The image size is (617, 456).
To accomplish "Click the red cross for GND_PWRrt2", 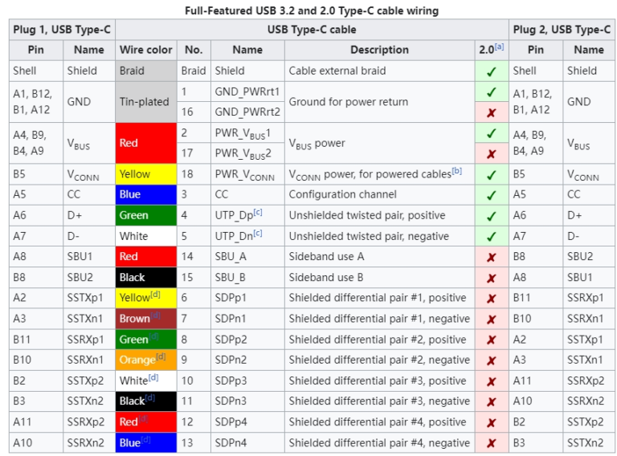I will coord(491,112).
